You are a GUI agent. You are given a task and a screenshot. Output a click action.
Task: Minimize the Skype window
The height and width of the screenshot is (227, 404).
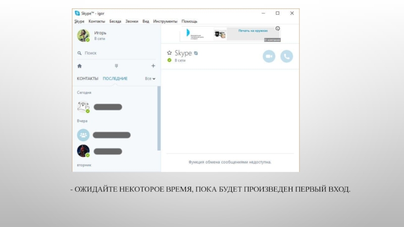263,13
